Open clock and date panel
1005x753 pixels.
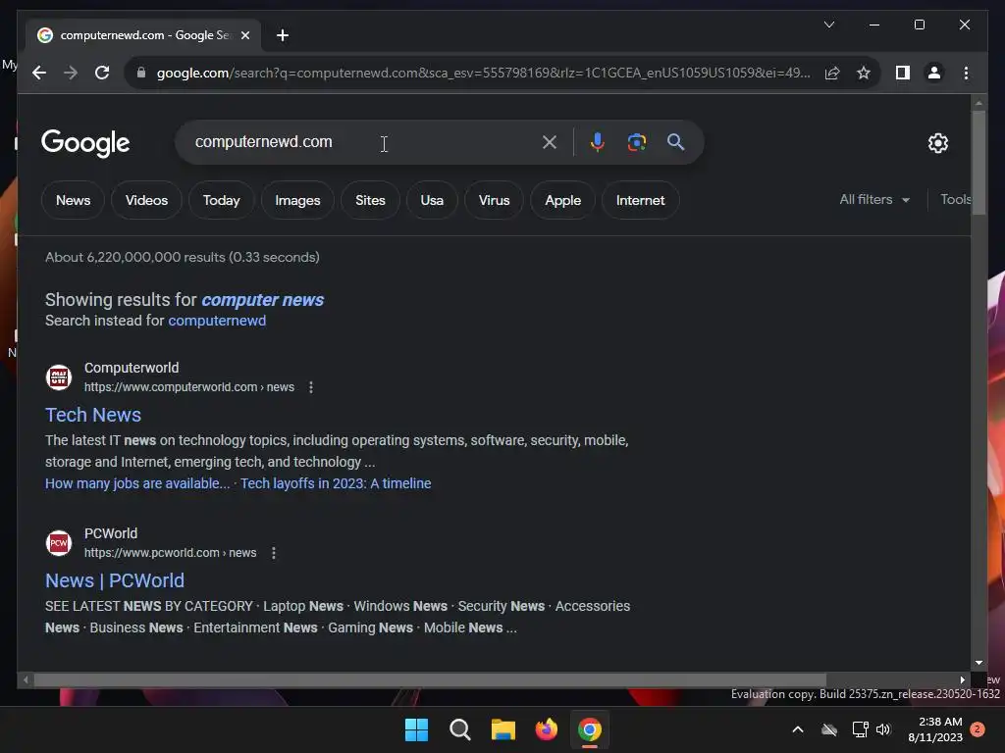[935, 729]
